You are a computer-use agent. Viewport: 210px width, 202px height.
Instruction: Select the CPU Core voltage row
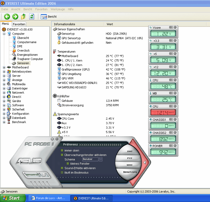tap(68, 119)
